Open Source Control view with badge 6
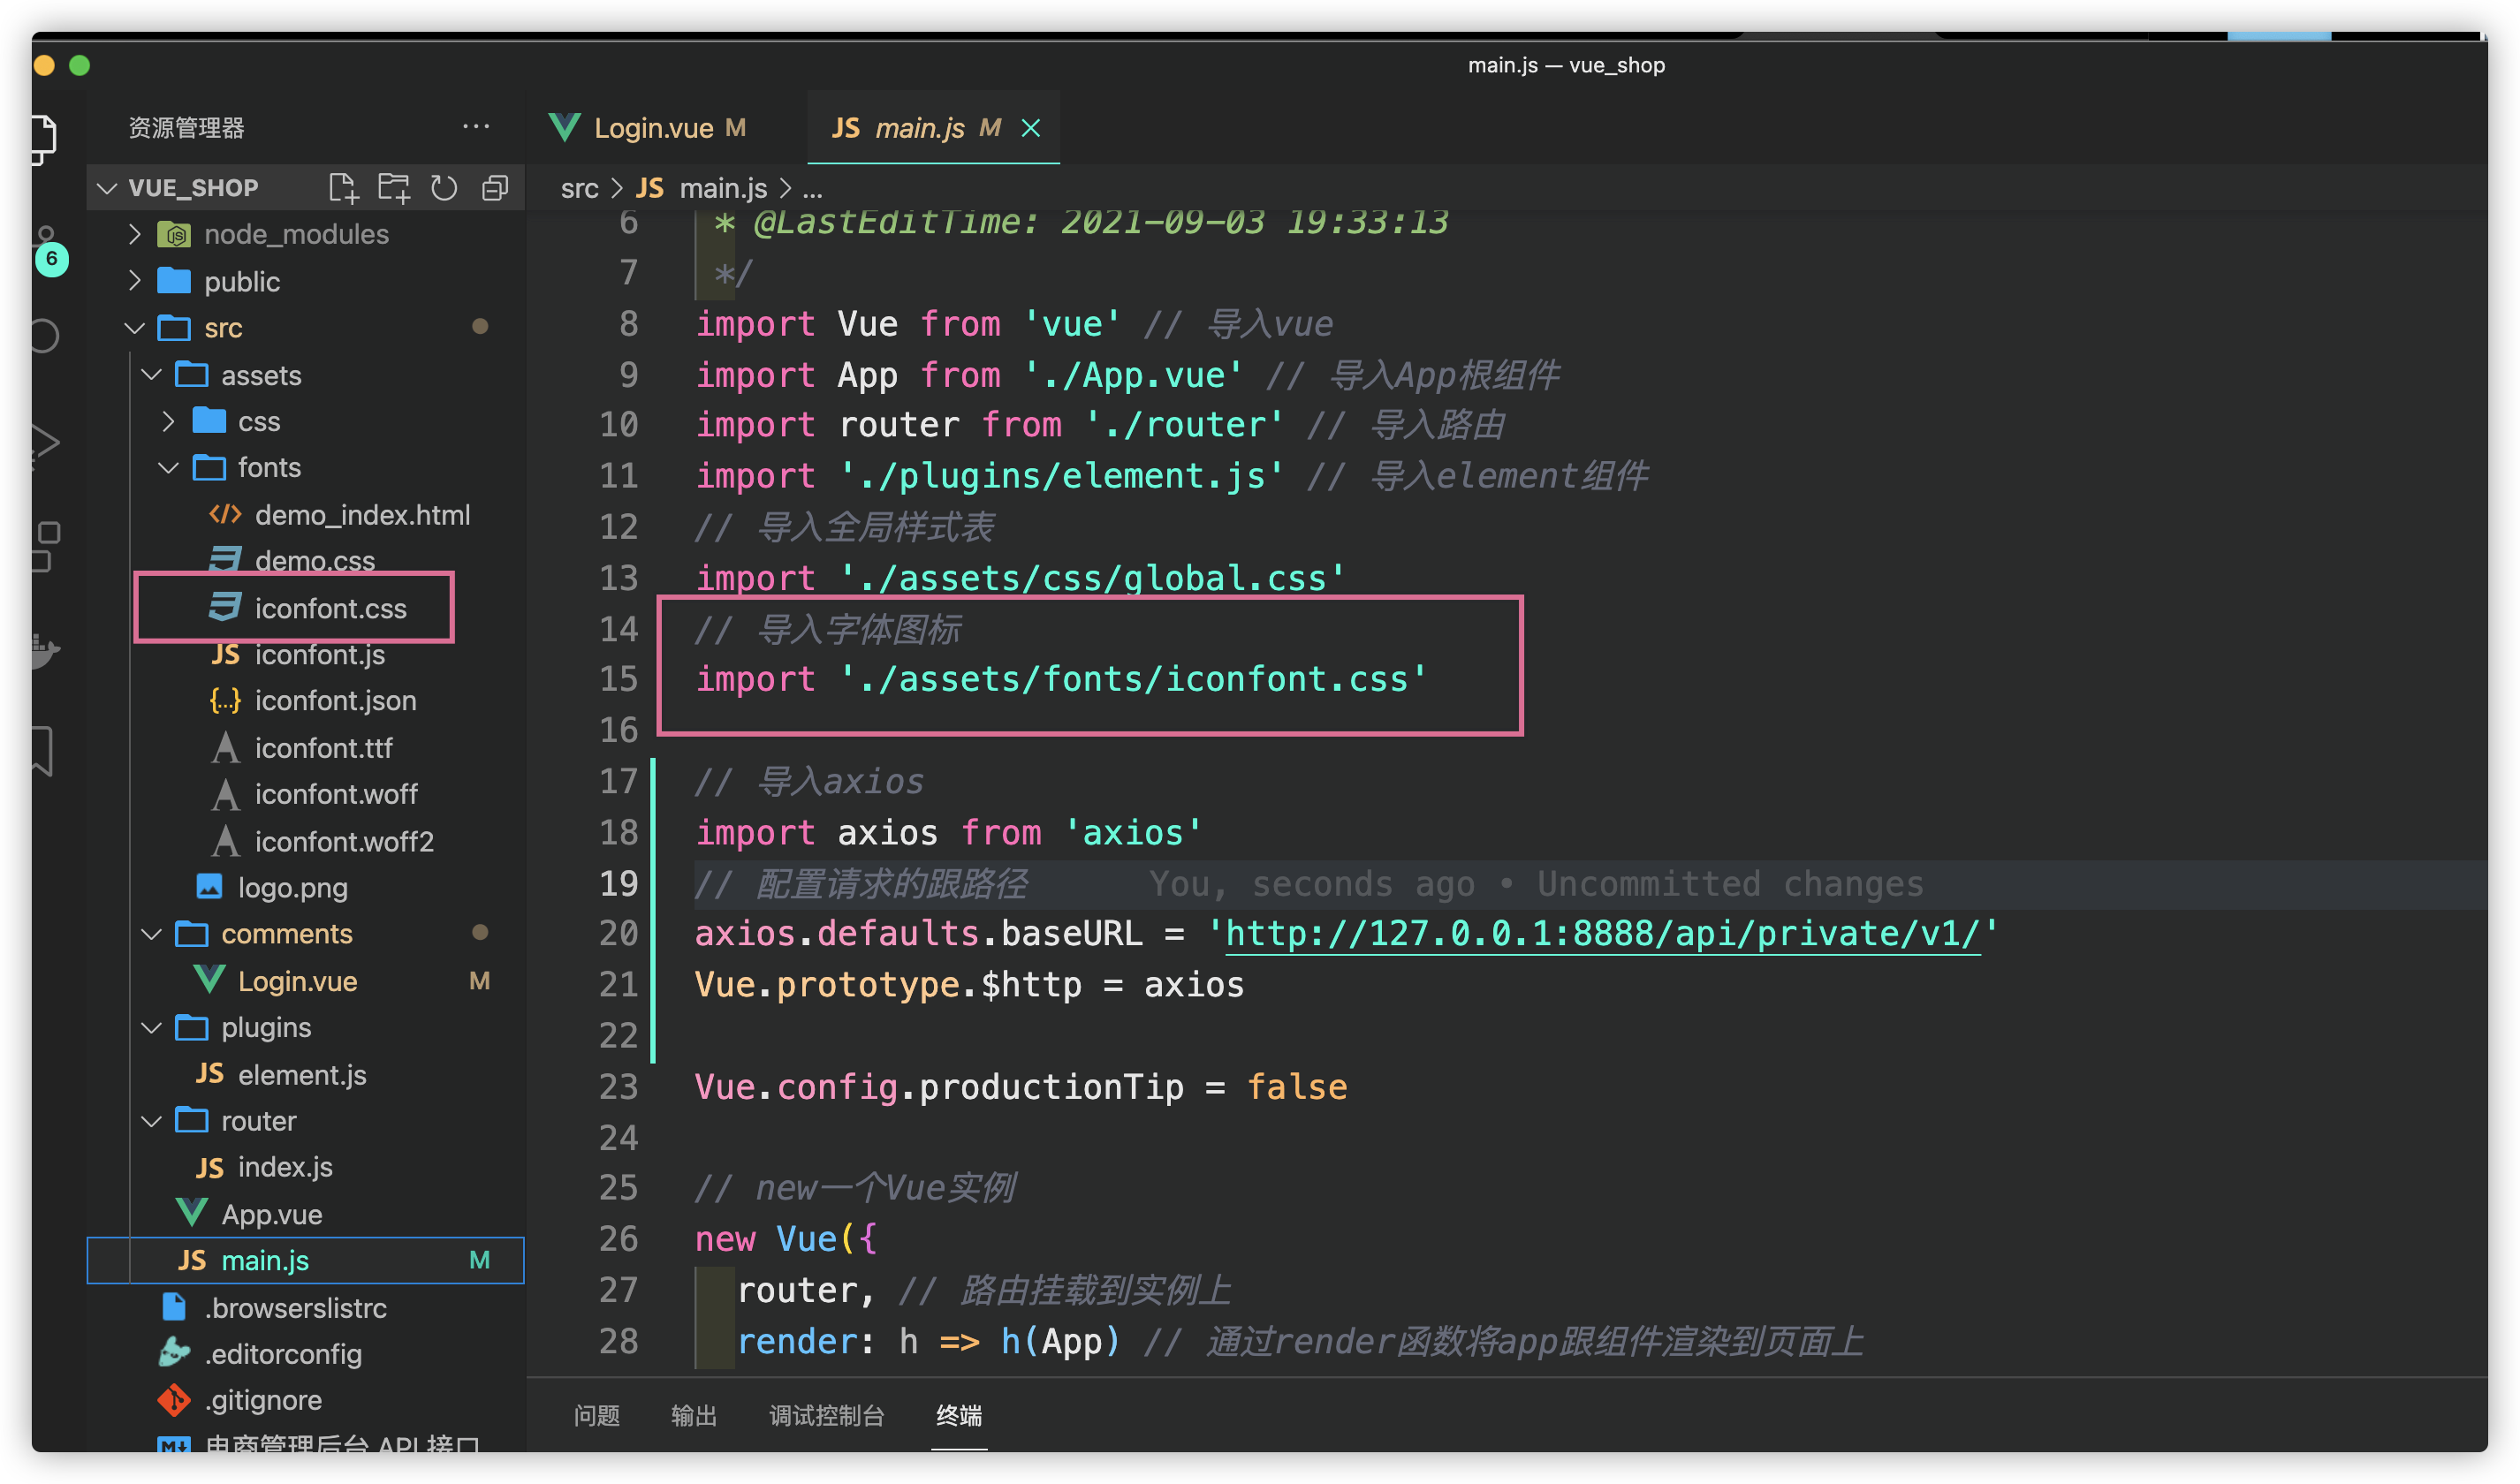The width and height of the screenshot is (2520, 1484). click(x=48, y=250)
